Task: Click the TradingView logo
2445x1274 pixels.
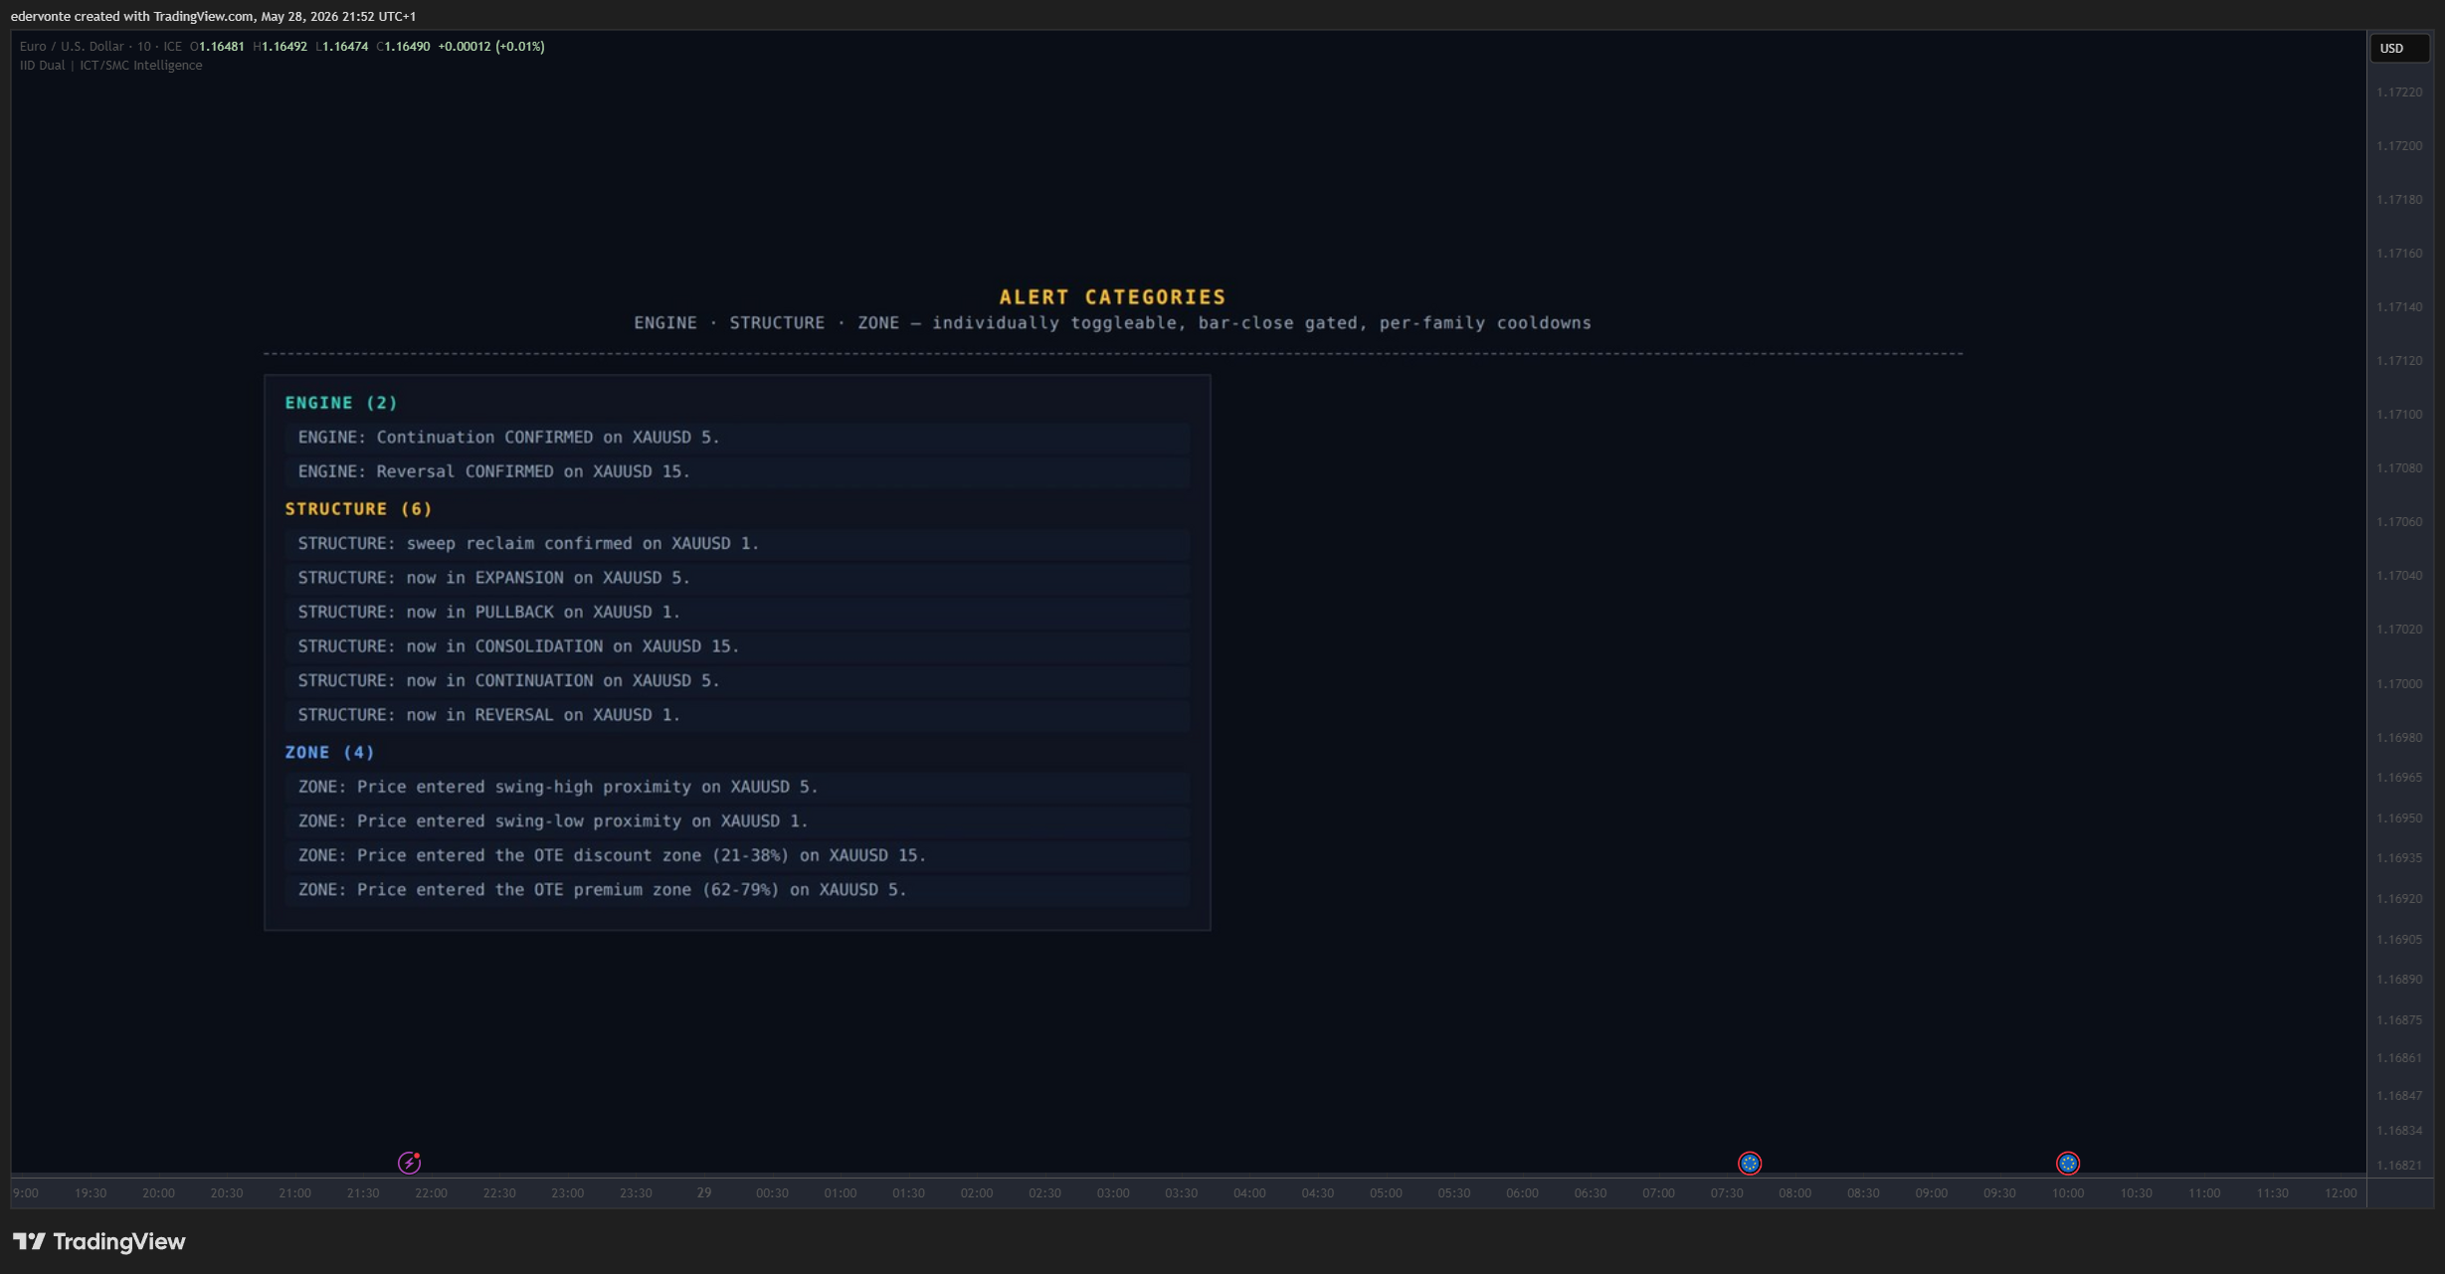Action: 98,1241
